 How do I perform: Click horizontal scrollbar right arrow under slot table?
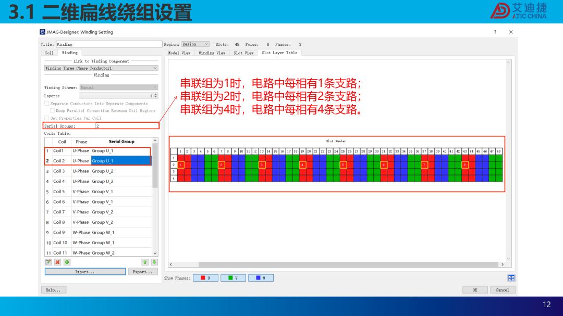coord(503,264)
